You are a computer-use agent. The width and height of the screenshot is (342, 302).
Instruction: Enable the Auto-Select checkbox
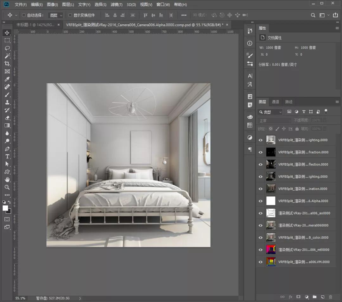pyautogui.click(x=23, y=15)
